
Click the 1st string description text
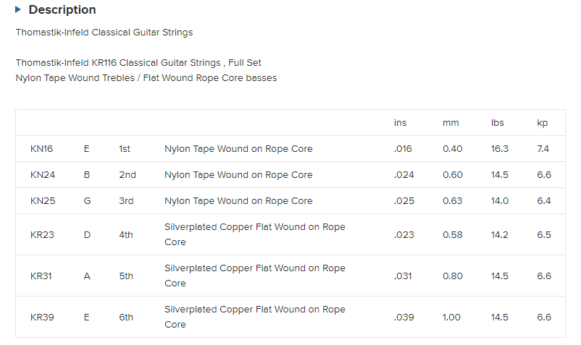(x=238, y=149)
